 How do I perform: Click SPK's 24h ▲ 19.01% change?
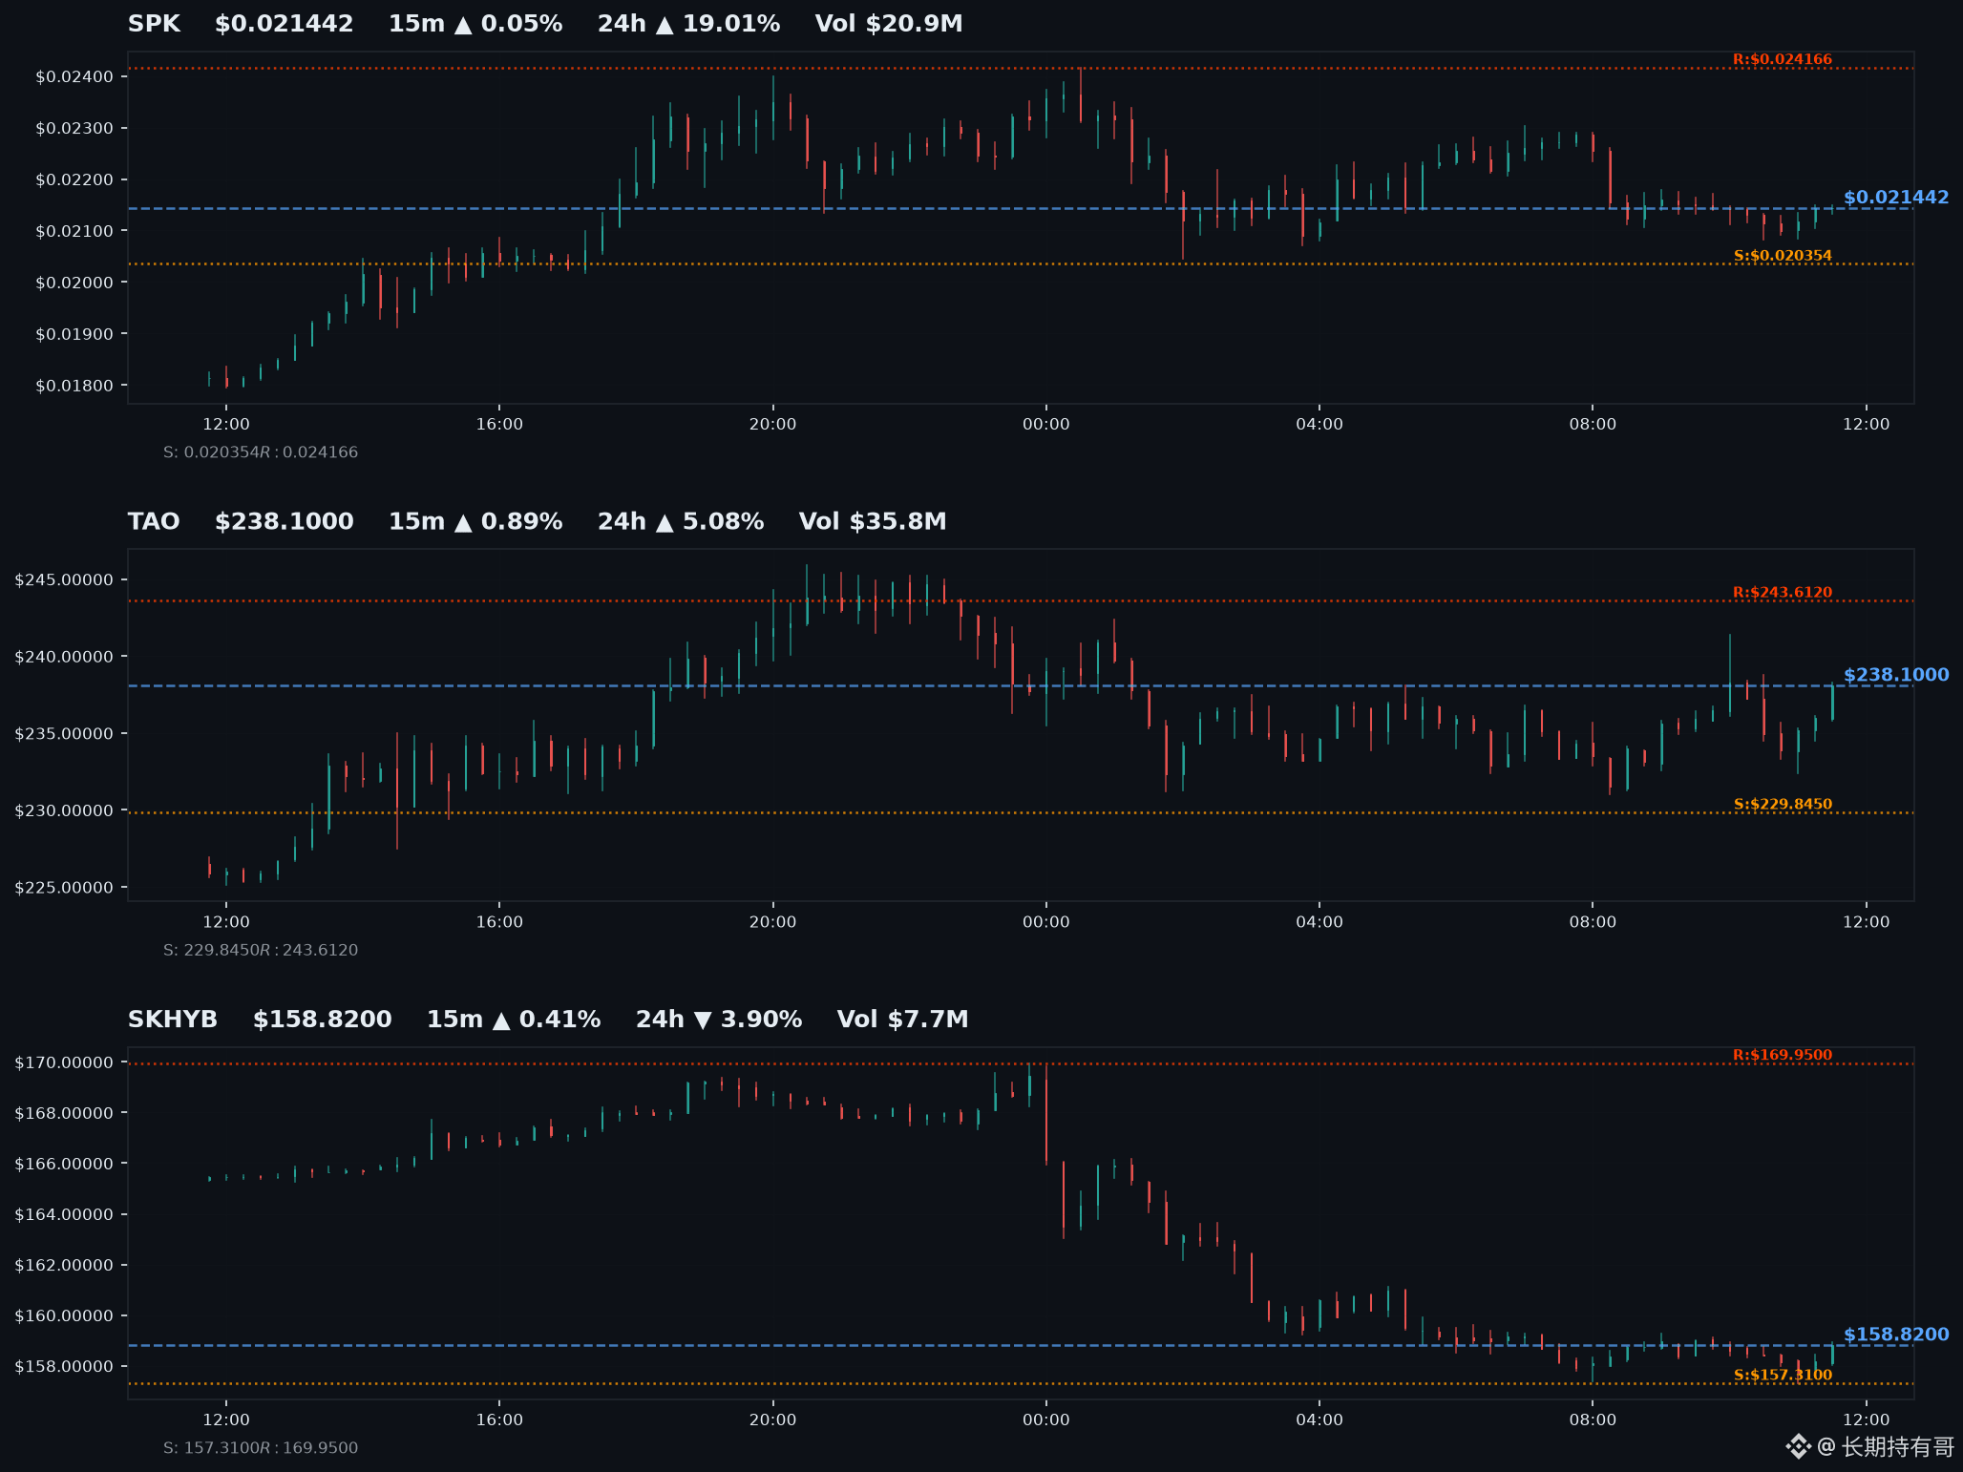point(688,24)
